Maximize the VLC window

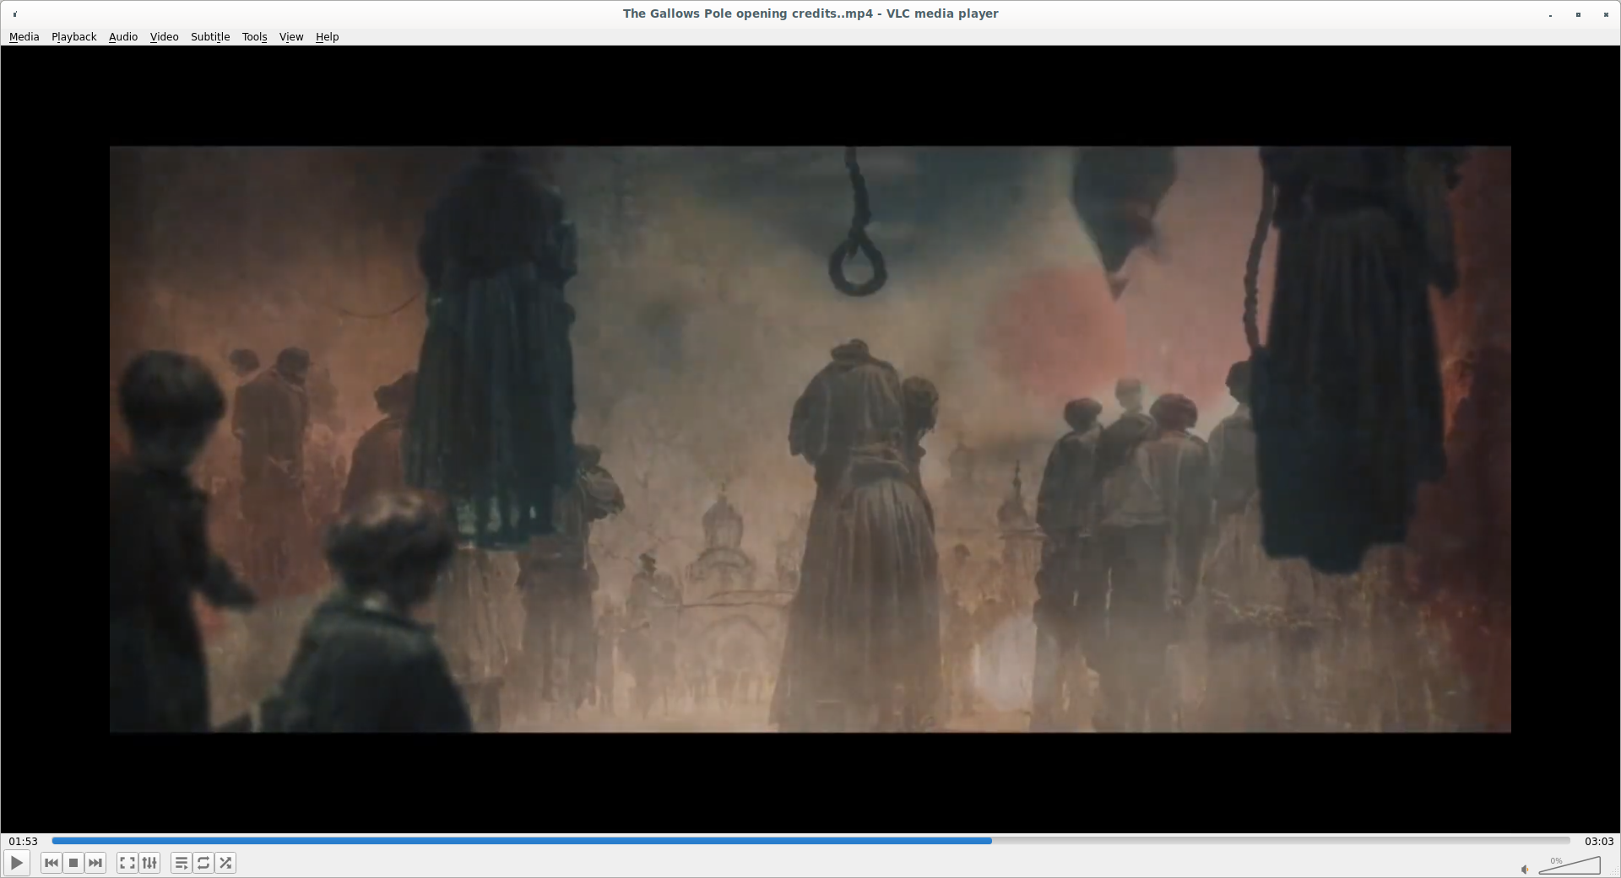pos(1578,14)
